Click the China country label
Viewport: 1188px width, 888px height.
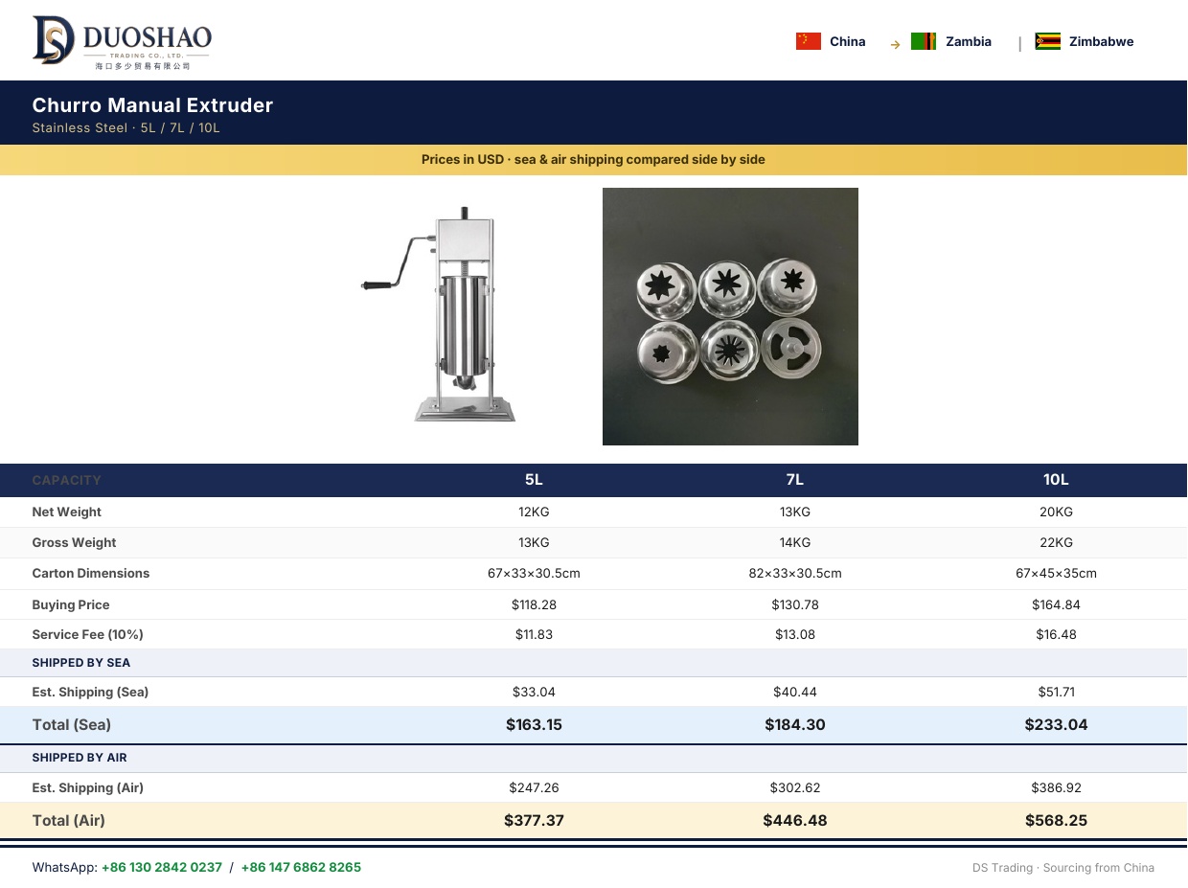848,41
